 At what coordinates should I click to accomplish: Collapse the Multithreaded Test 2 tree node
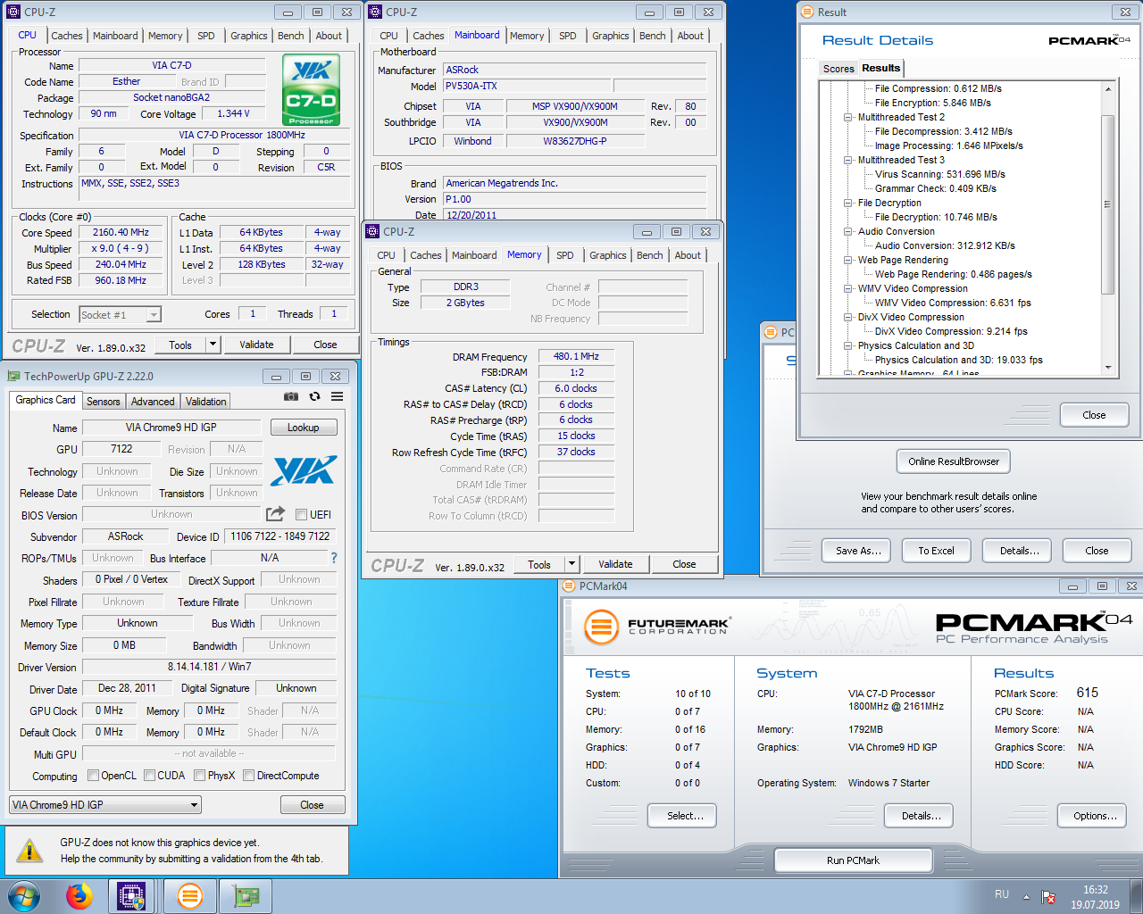[847, 117]
